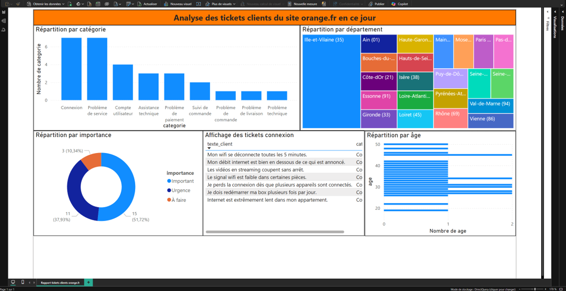This screenshot has width=566, height=291.
Task: Click the Format Painter brush icon
Action: [x=18, y=4]
